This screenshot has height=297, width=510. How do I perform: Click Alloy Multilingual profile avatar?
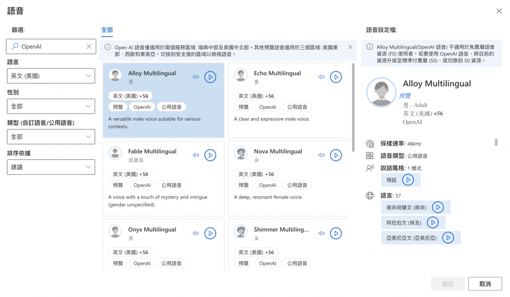(381, 92)
